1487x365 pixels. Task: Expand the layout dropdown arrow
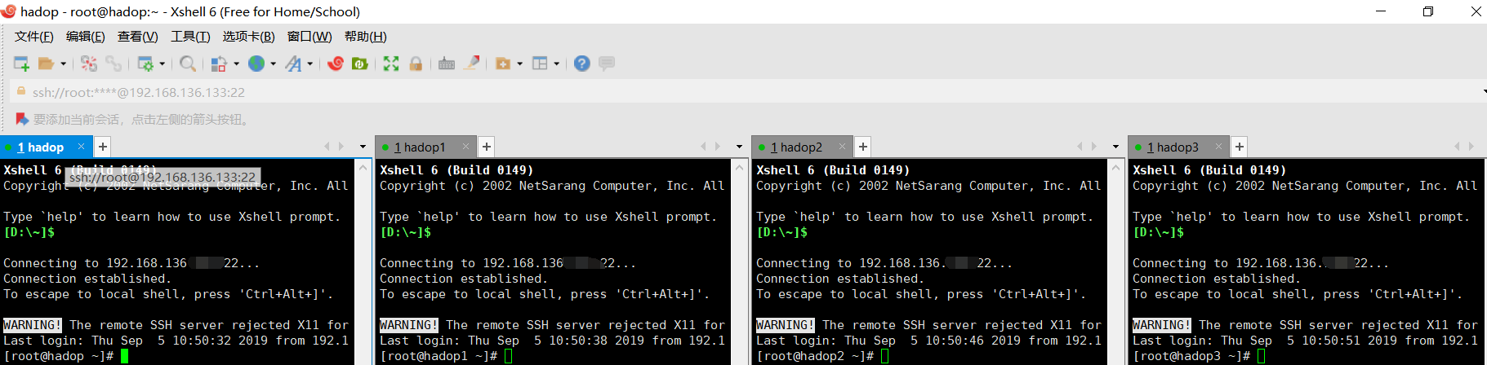[556, 64]
